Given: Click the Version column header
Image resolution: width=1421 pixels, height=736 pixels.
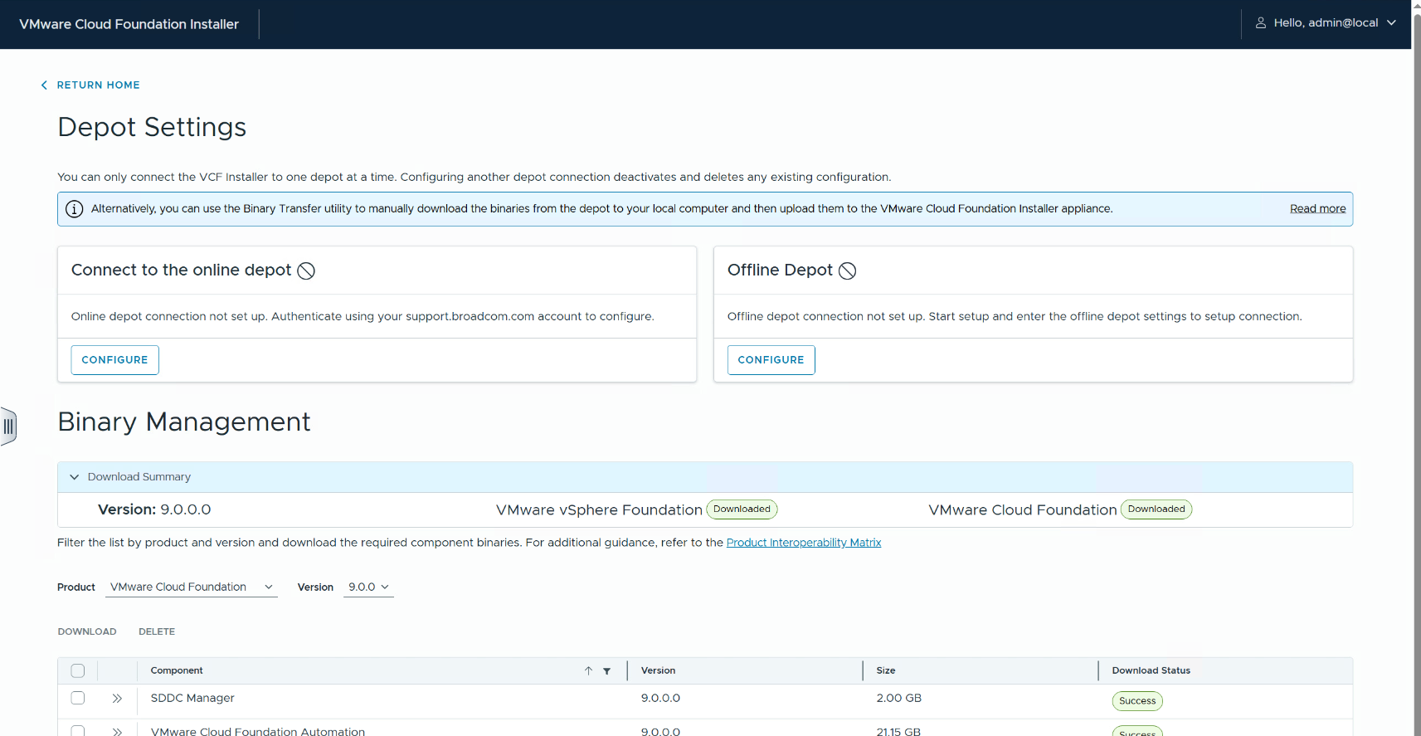Looking at the screenshot, I should 658,671.
